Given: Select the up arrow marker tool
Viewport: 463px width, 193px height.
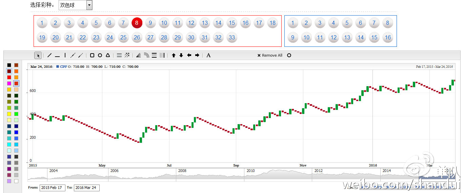Looking at the screenshot, I should [x=174, y=55].
